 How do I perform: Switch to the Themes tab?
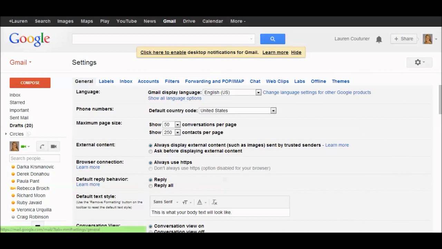pos(340,81)
